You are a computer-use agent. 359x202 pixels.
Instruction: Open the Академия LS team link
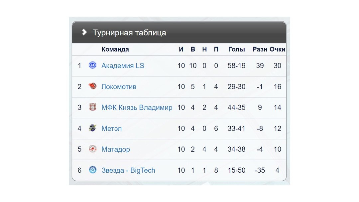coord(123,66)
